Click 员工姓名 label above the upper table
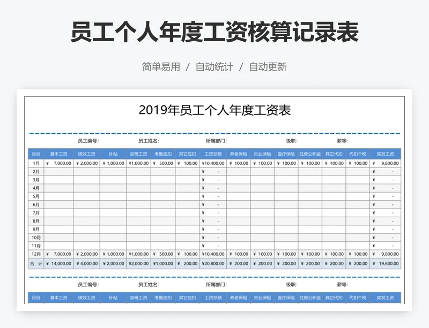Image resolution: width=429 pixels, height=328 pixels. (149, 141)
